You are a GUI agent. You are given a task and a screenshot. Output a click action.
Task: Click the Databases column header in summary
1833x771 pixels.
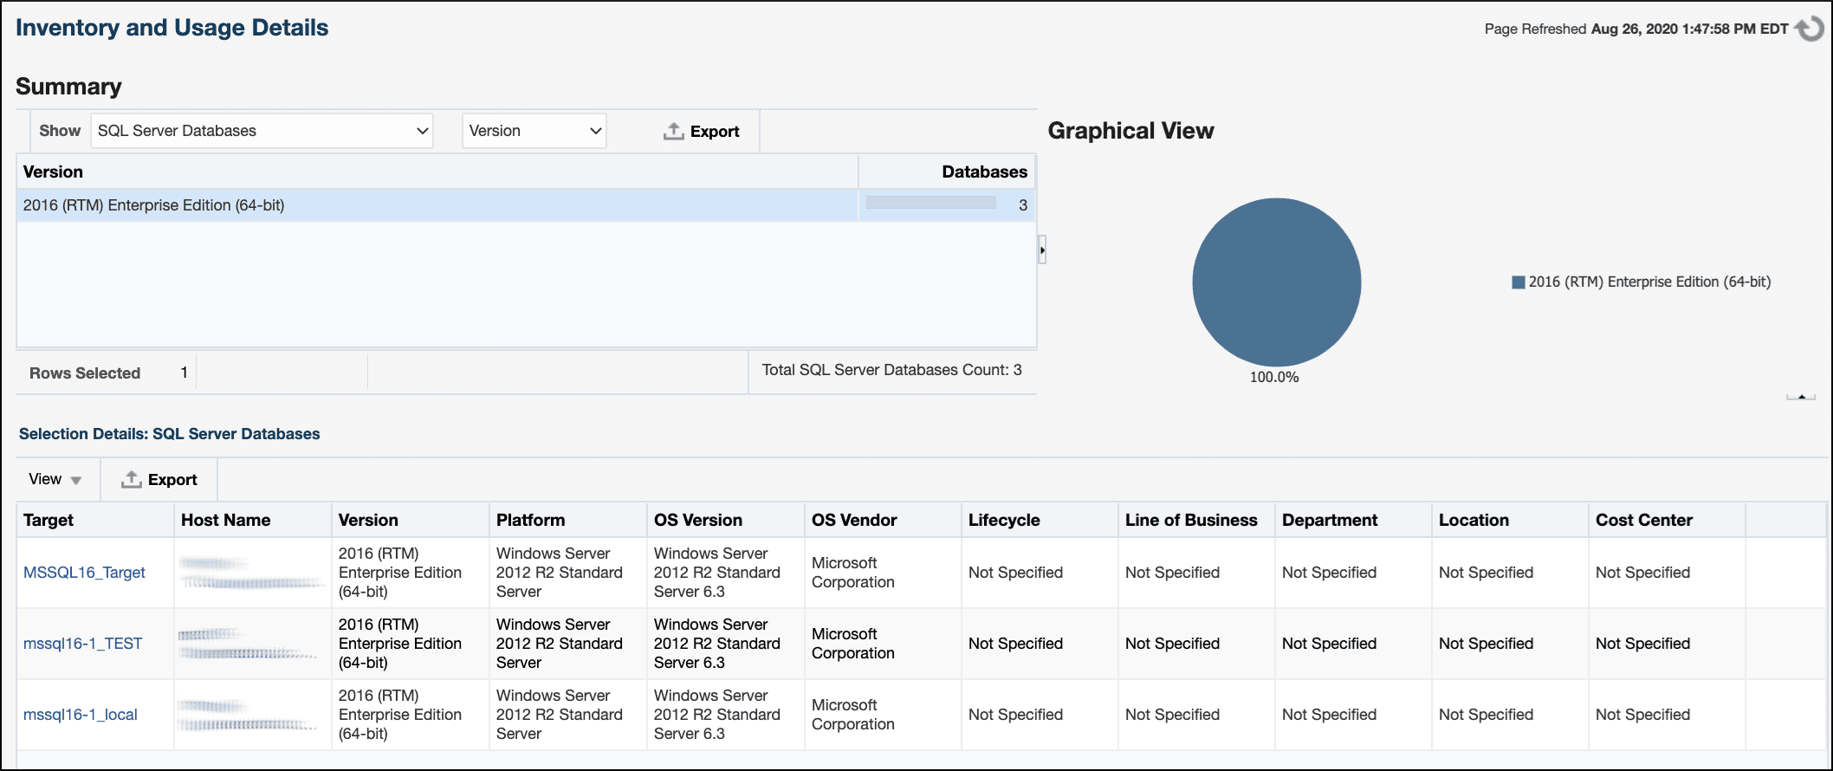[984, 172]
